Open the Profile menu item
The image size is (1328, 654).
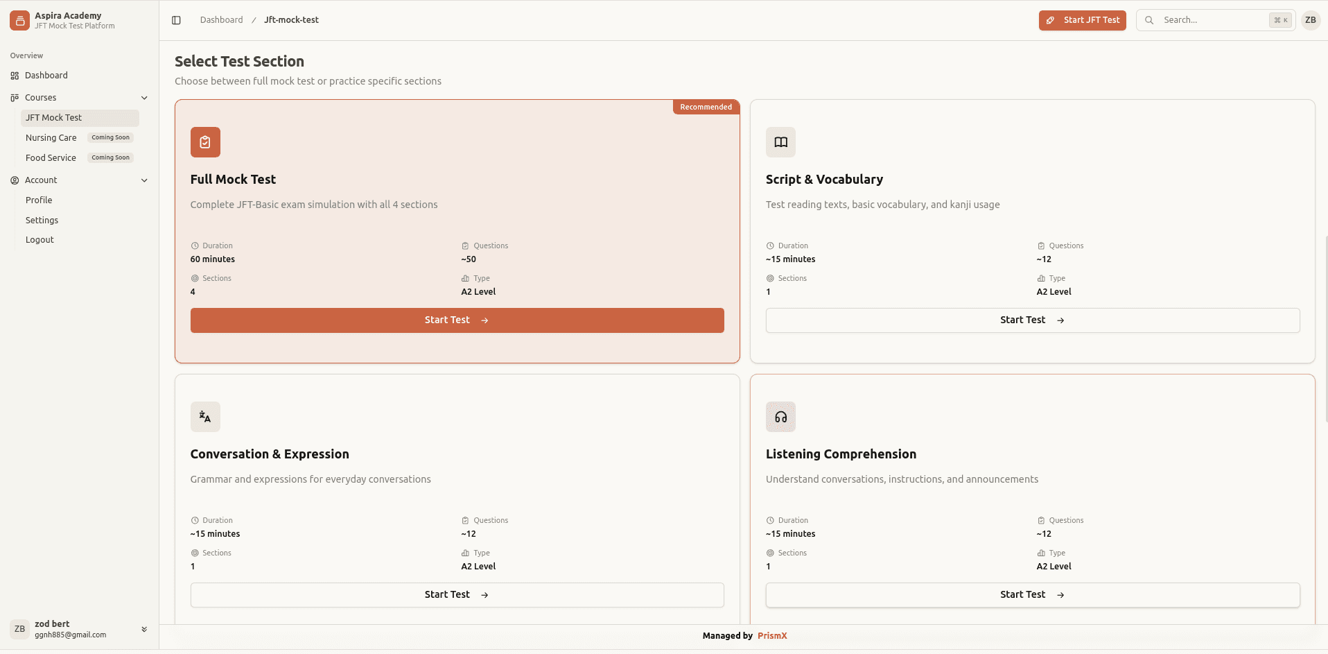pyautogui.click(x=39, y=200)
